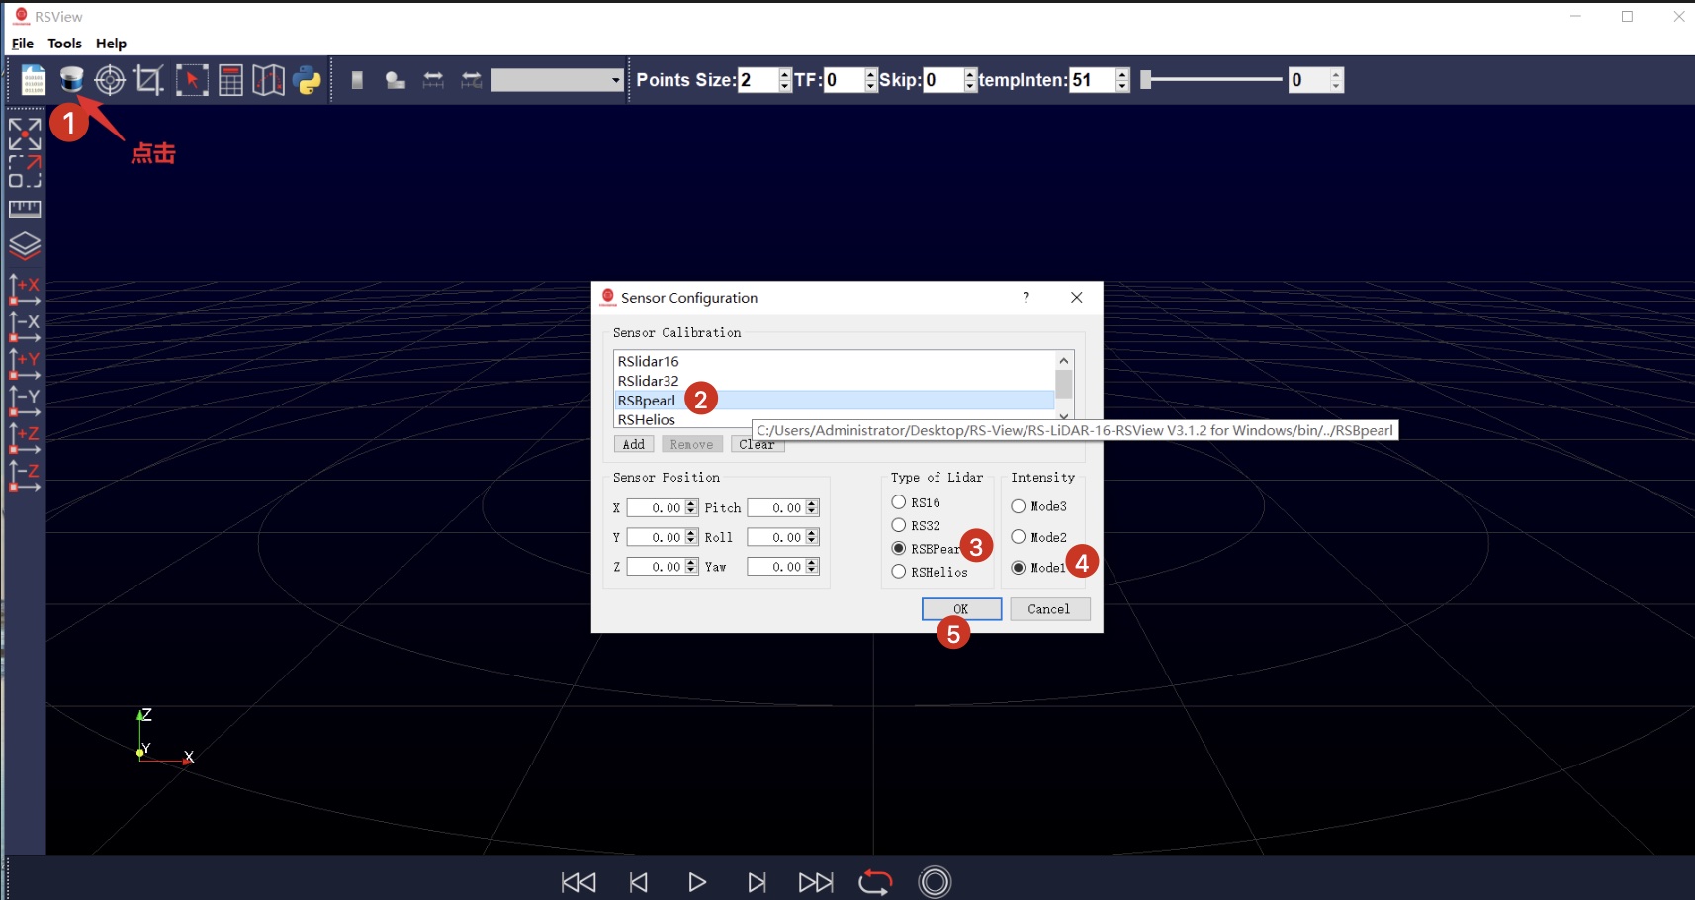
Task: Close the Sensor Configuration dialog
Action: tap(1077, 298)
